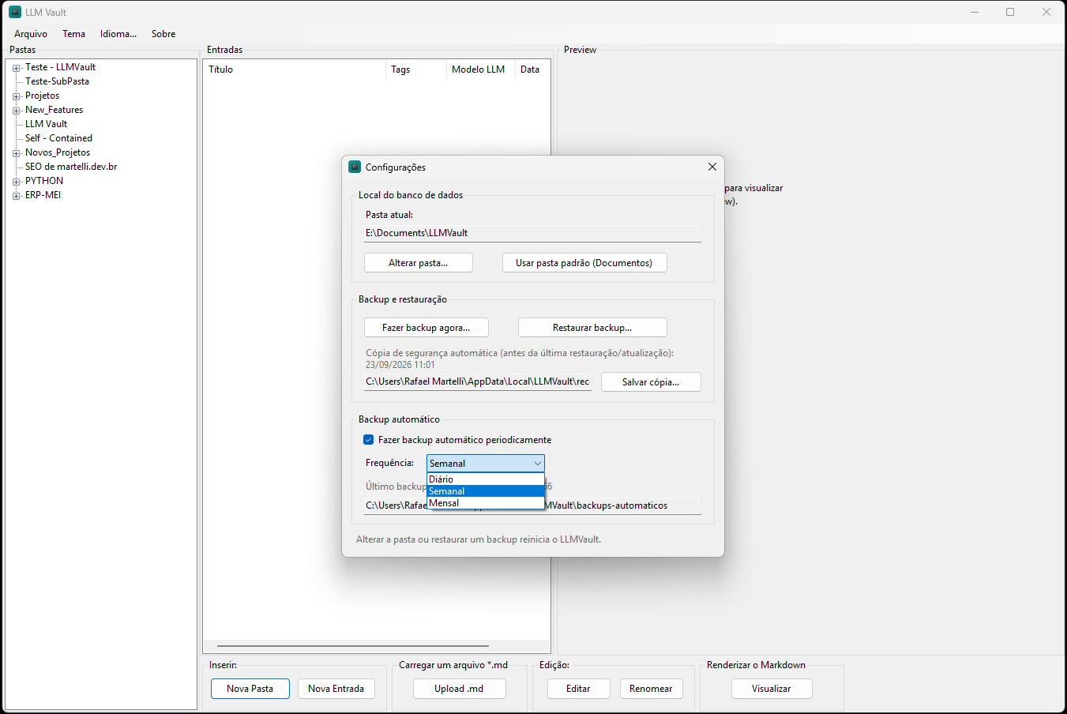Screen dimensions: 1067x714
Task: Click Fazer backup agora...
Action: coord(426,328)
